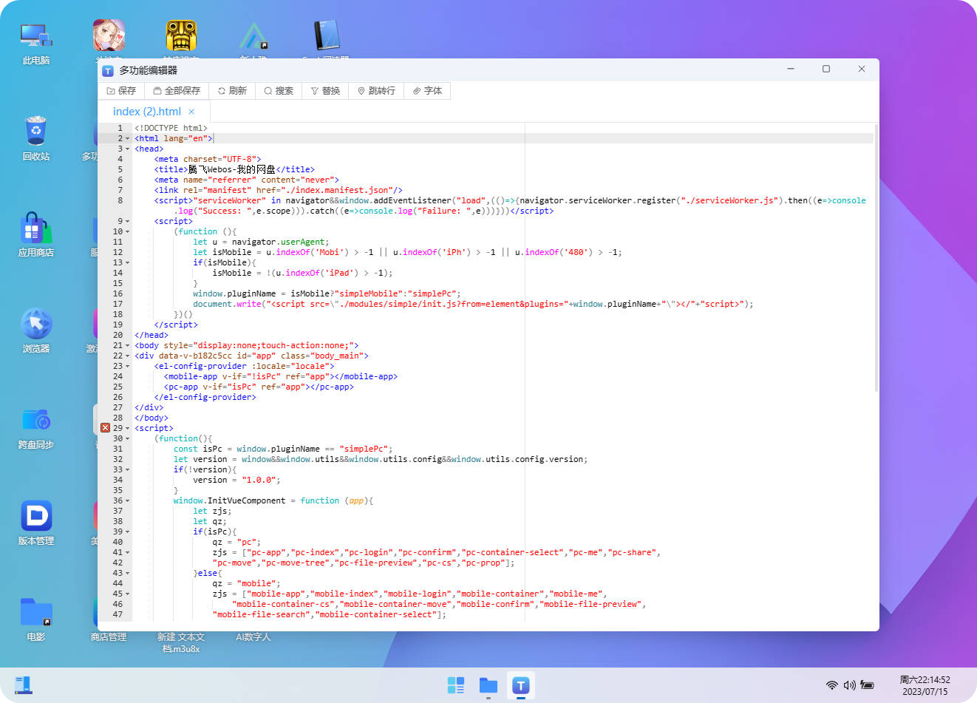
Task: Click line number 1 in gutter
Action: click(120, 128)
